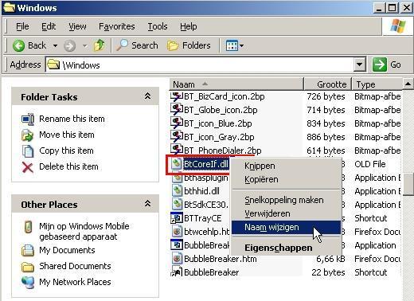This screenshot has height=301, width=414.
Task: Click the My Network Places icon
Action: coord(28,282)
